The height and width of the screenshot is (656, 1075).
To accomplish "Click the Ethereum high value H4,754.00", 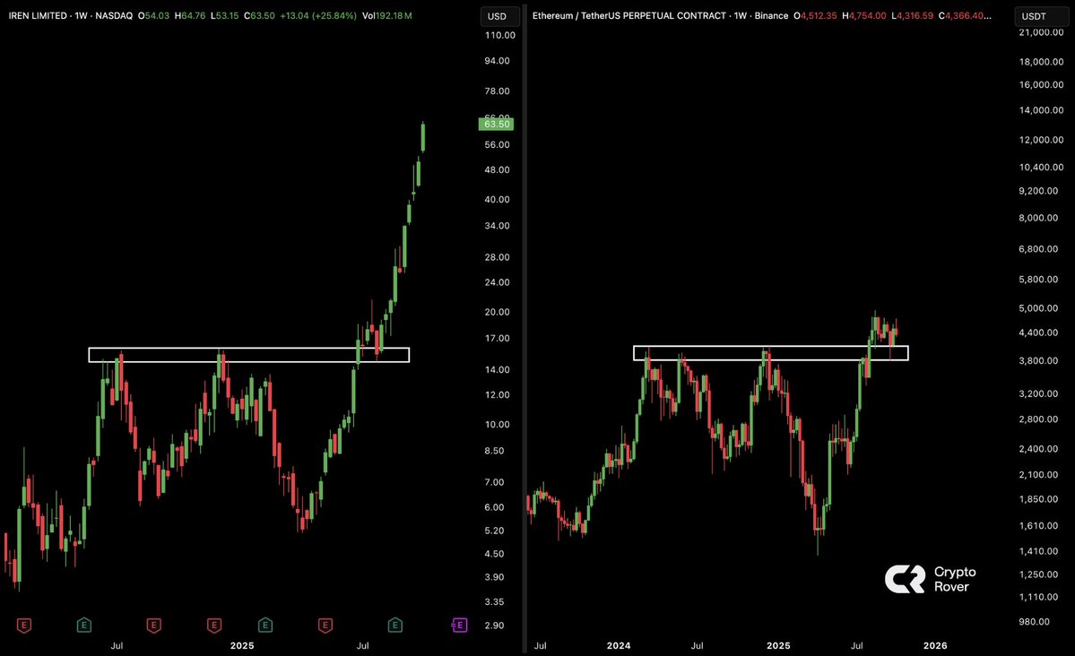I will (863, 16).
